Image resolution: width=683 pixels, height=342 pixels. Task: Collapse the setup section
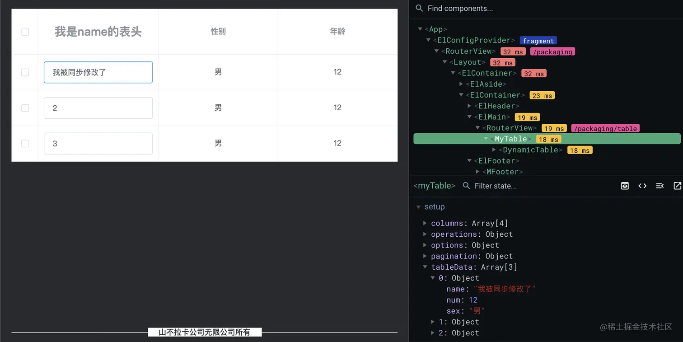(418, 207)
